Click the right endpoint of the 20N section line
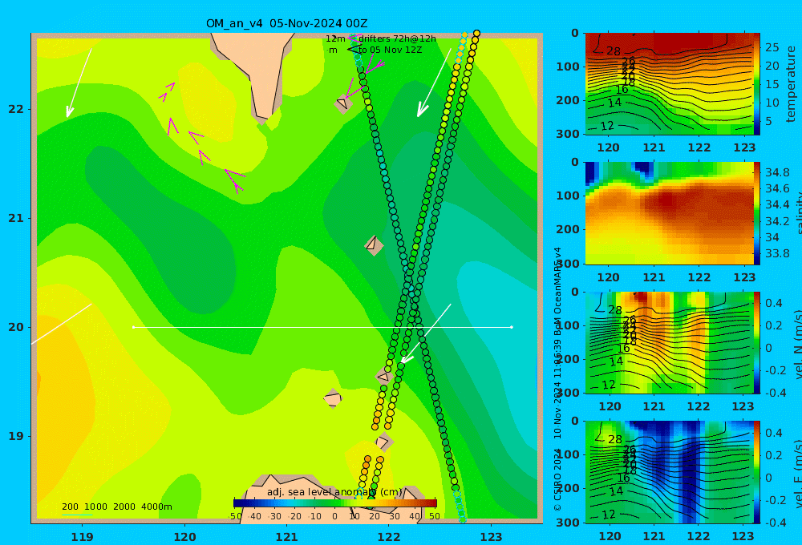Viewport: 802px width, 545px height. [x=512, y=327]
